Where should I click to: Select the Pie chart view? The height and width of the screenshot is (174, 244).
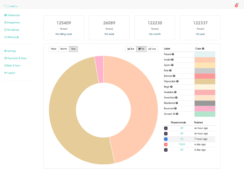pos(141,49)
